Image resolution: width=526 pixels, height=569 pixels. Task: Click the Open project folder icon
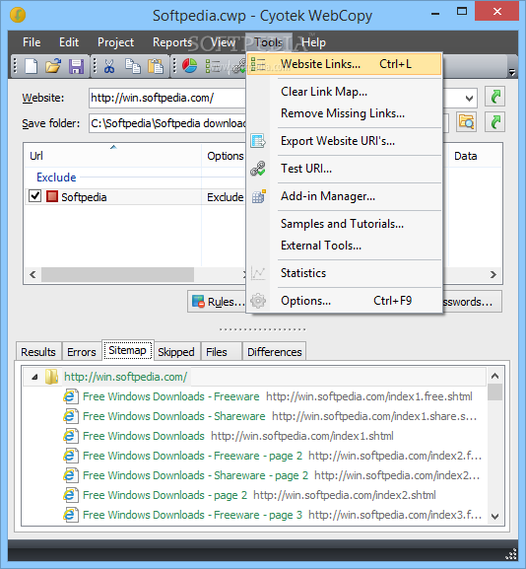pyautogui.click(x=53, y=66)
